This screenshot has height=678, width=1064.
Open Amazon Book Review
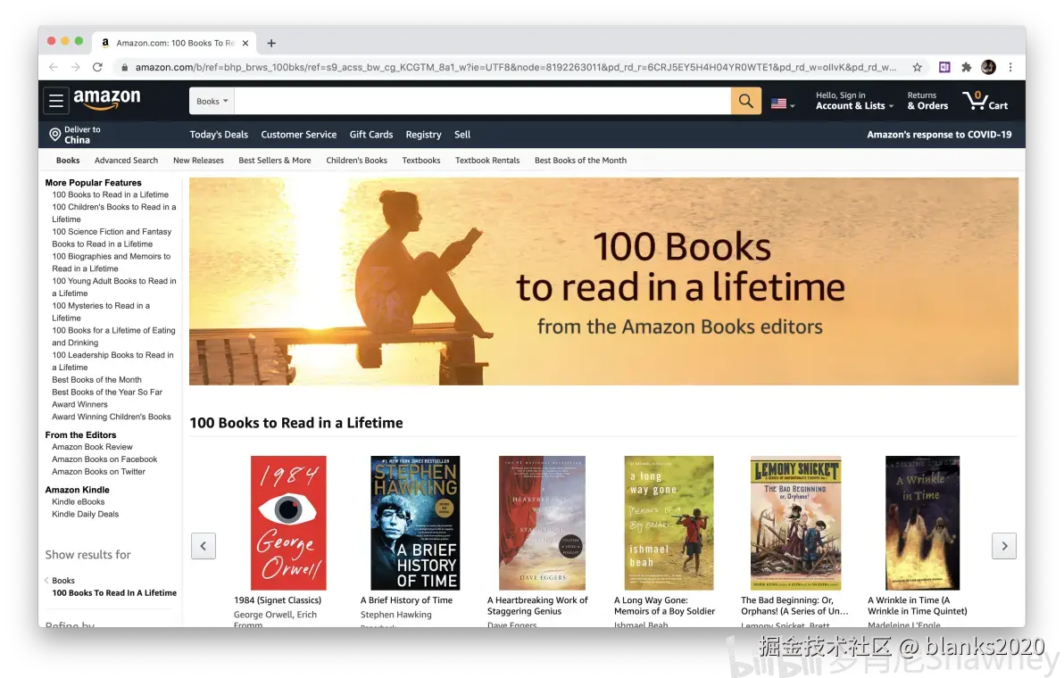[x=92, y=447]
